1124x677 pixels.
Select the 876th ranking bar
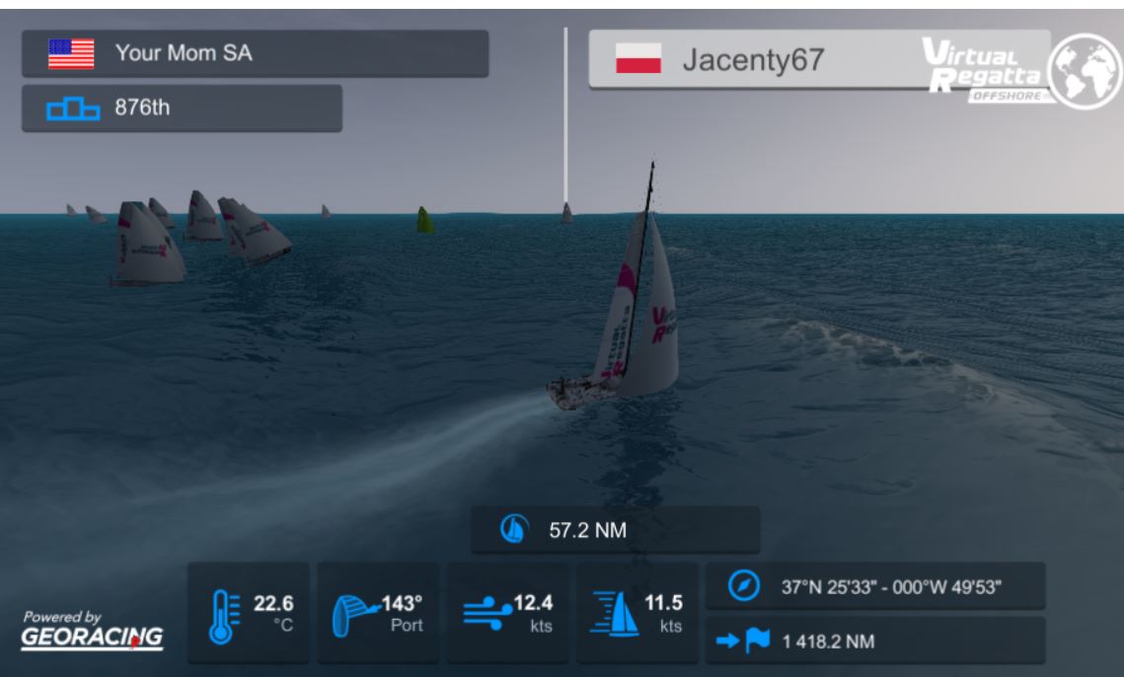click(x=183, y=109)
